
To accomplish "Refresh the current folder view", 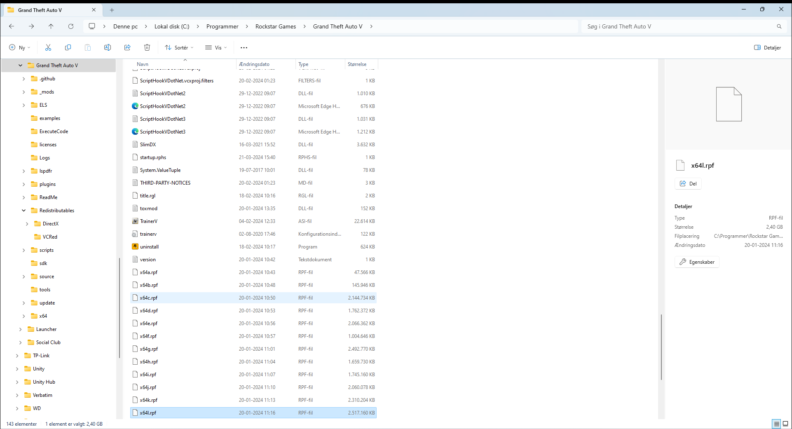I will click(71, 26).
